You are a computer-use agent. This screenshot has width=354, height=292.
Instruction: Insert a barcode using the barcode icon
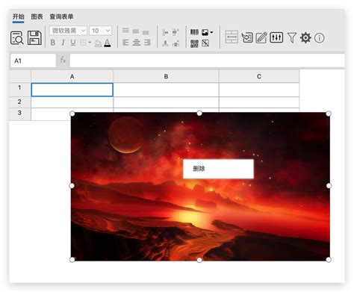[194, 32]
